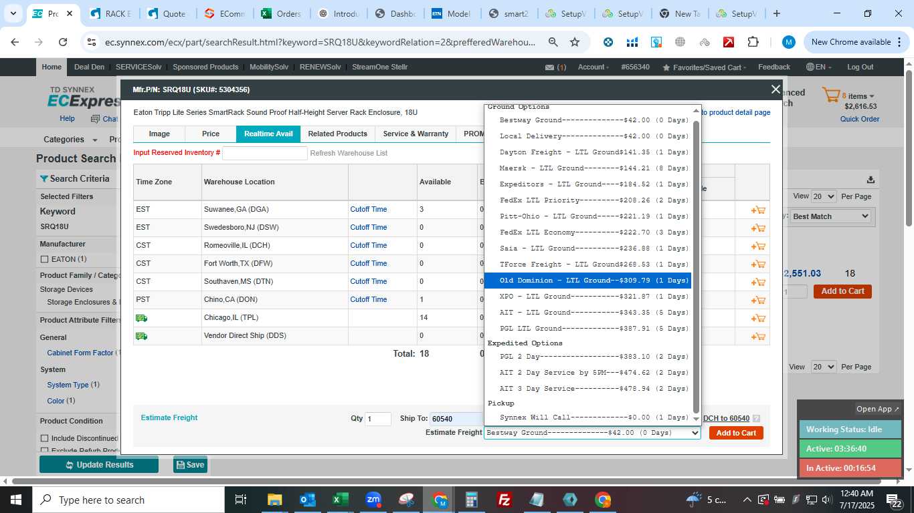This screenshot has width=914, height=513.
Task: Open Calculator from taskbar
Action: tap(472, 500)
